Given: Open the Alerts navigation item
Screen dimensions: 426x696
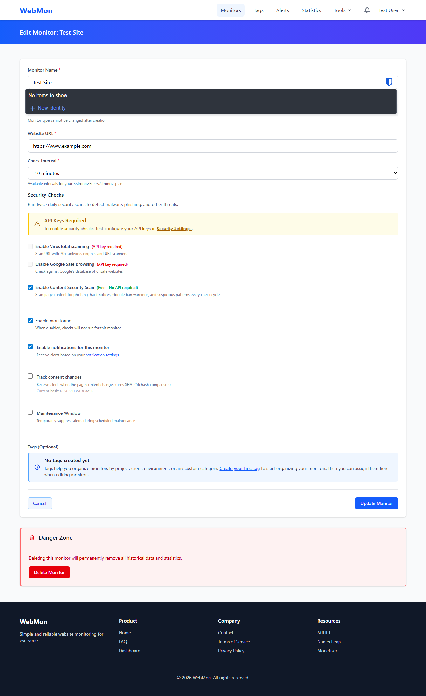Looking at the screenshot, I should pos(282,10).
